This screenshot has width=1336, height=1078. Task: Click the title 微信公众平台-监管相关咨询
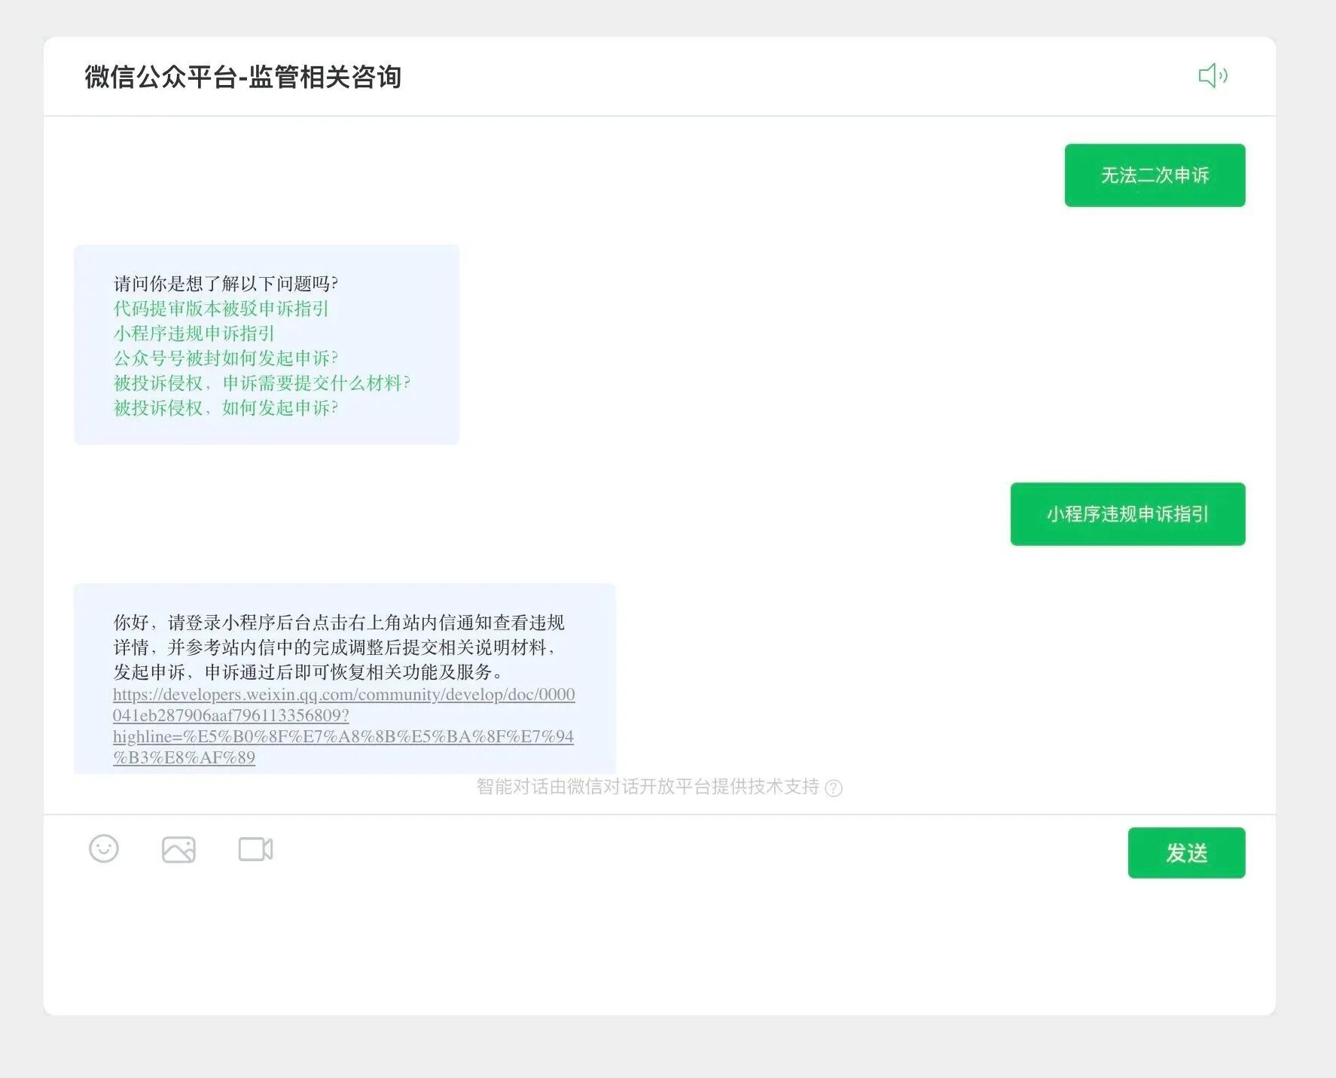pyautogui.click(x=242, y=77)
